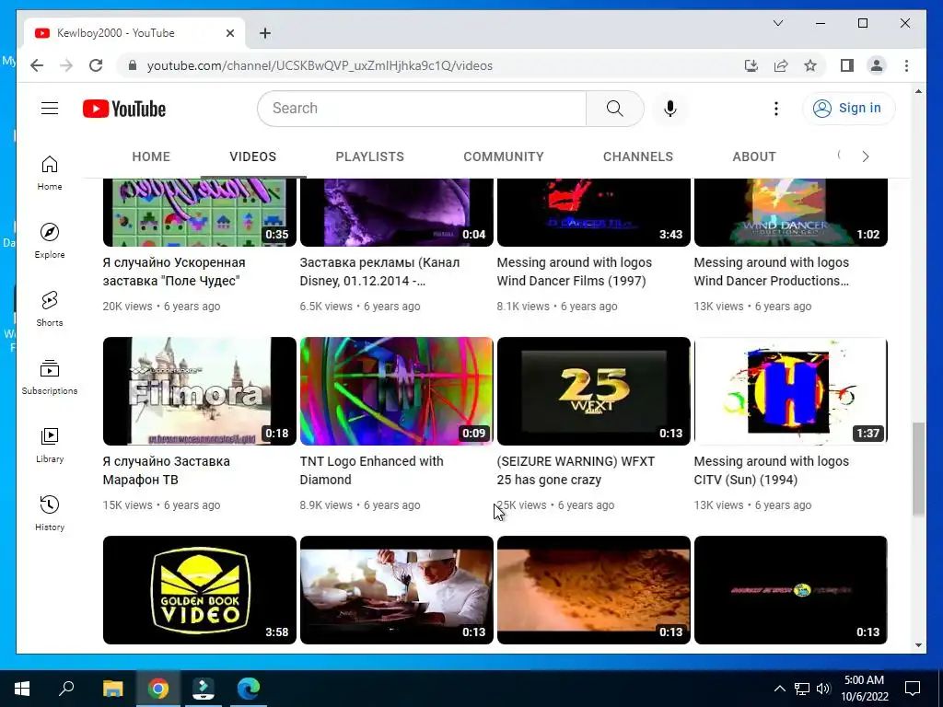This screenshot has width=943, height=707.
Task: Open the COMMUNITY tab
Action: [504, 156]
